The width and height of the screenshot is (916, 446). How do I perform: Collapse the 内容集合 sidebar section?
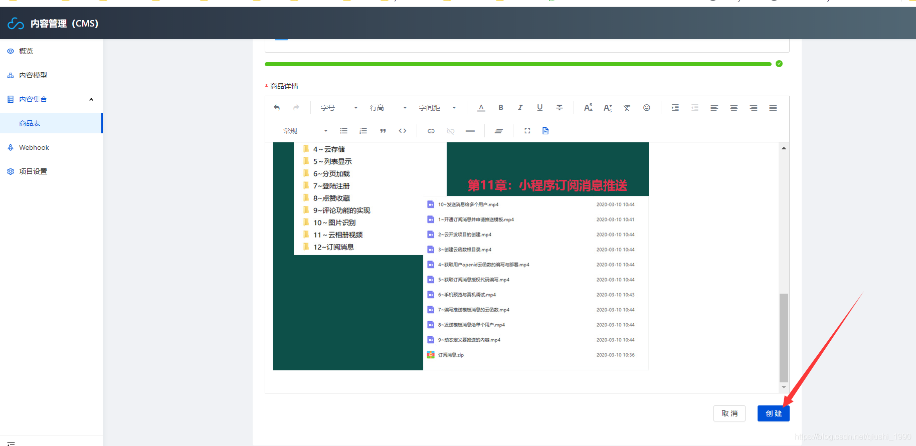click(91, 99)
